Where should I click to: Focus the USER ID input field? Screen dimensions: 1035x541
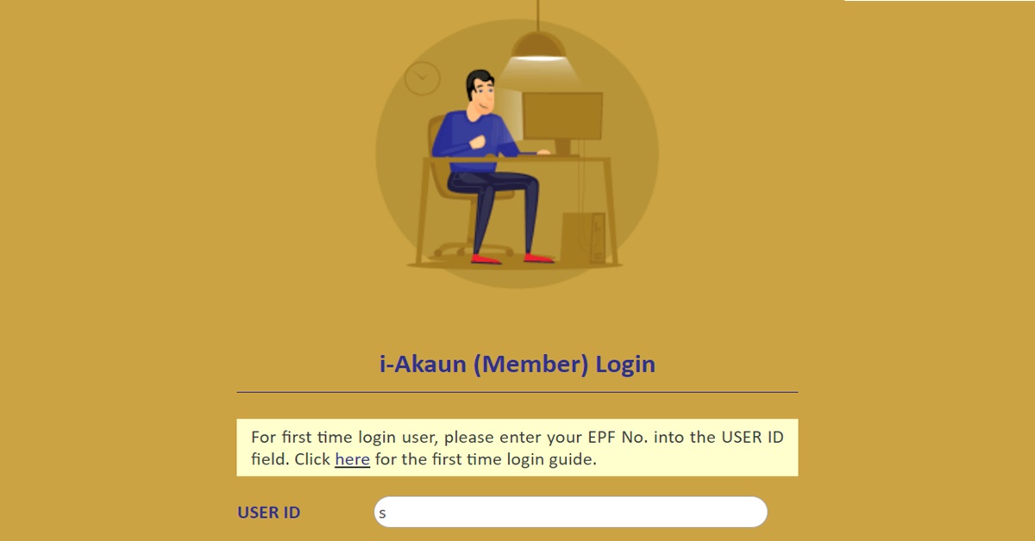coord(570,512)
